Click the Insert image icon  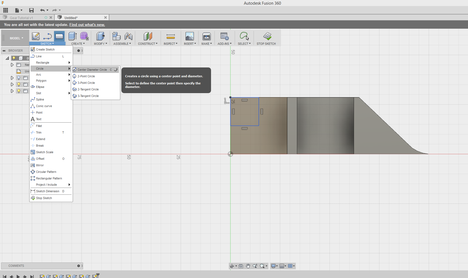click(189, 36)
